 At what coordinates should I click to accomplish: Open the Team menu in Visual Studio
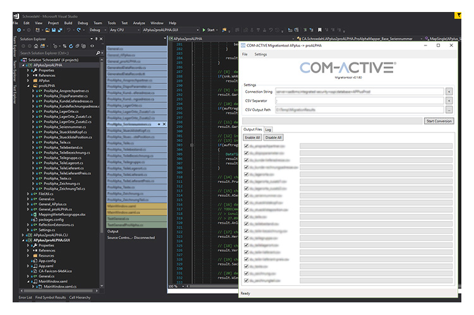point(97,23)
